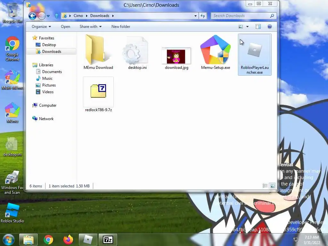Screen dimensions: 328x246
Task: Open the Organize menu
Action: [x=41, y=27]
